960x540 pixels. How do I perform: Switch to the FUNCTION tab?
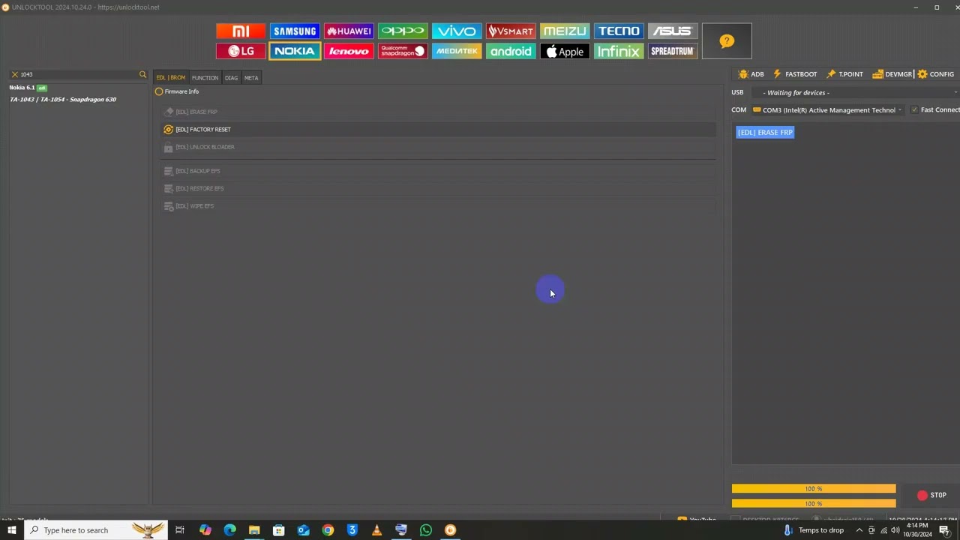[x=205, y=78]
